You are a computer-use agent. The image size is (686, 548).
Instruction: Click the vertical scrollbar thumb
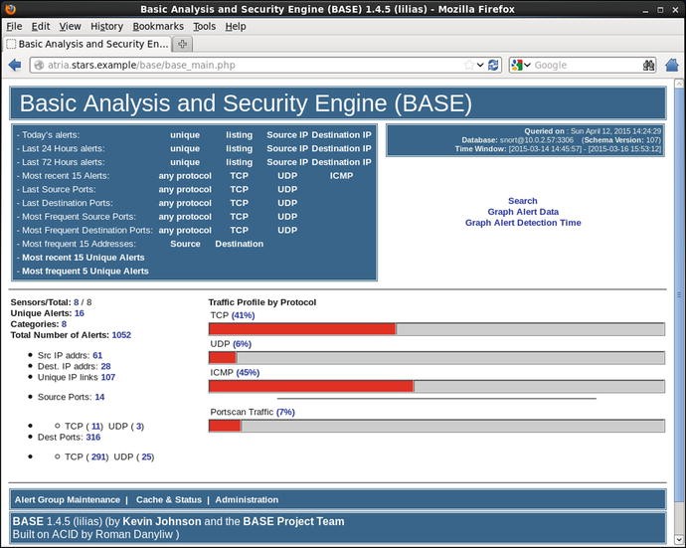pos(679,294)
